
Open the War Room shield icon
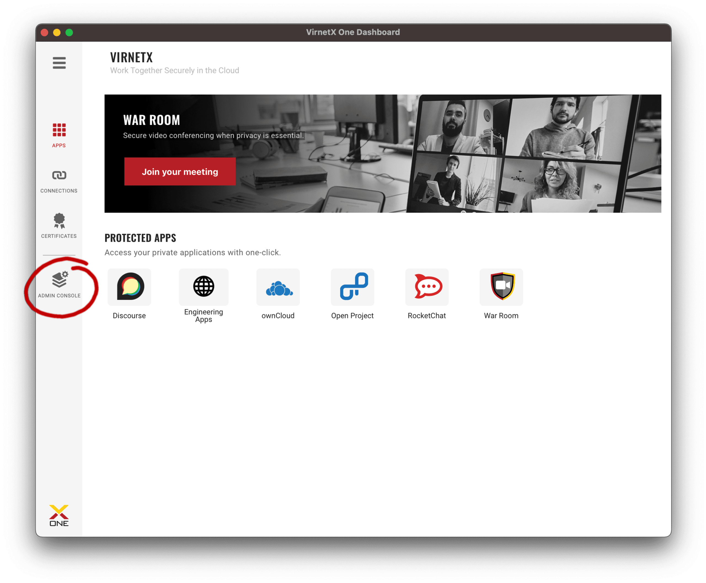tap(501, 287)
